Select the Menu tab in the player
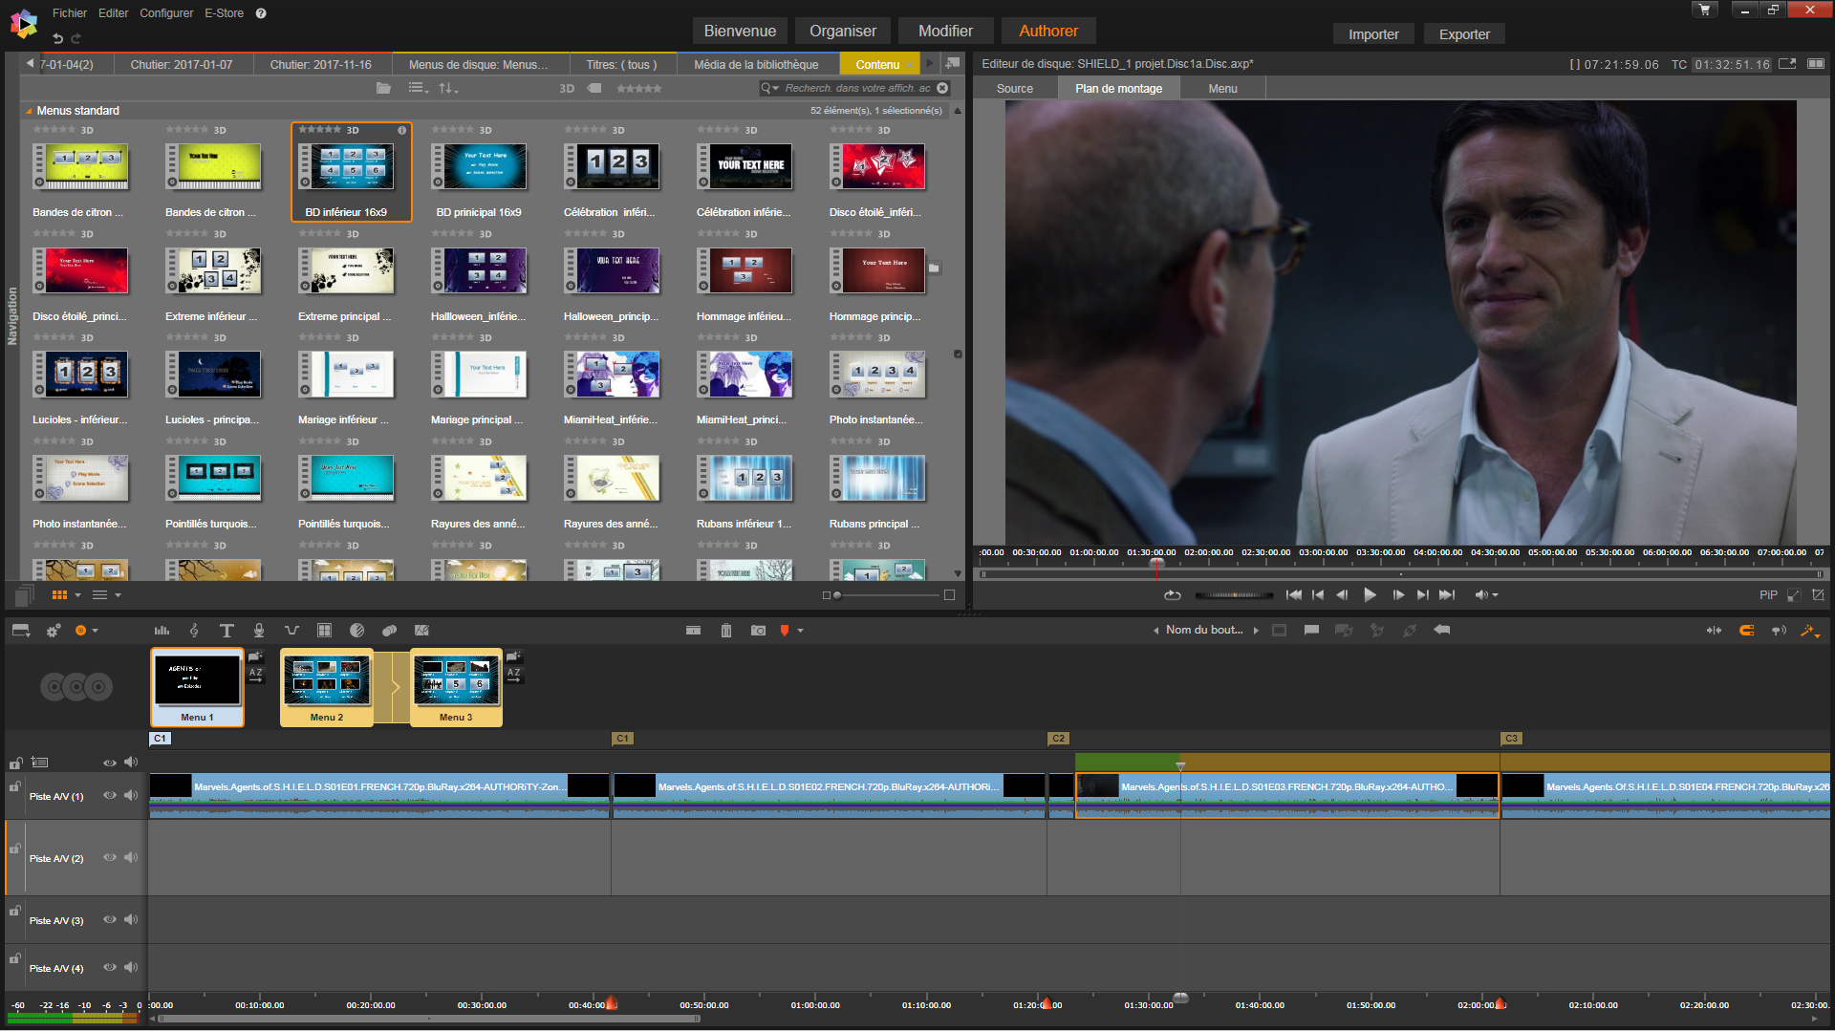 (1222, 88)
